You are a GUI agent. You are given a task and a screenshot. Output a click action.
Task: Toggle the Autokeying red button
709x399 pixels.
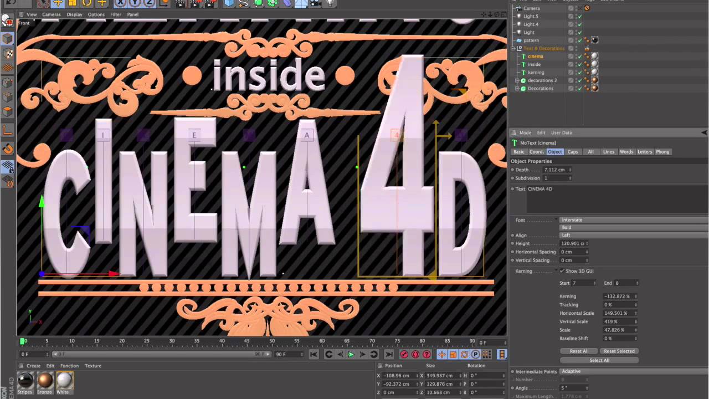pyautogui.click(x=415, y=355)
